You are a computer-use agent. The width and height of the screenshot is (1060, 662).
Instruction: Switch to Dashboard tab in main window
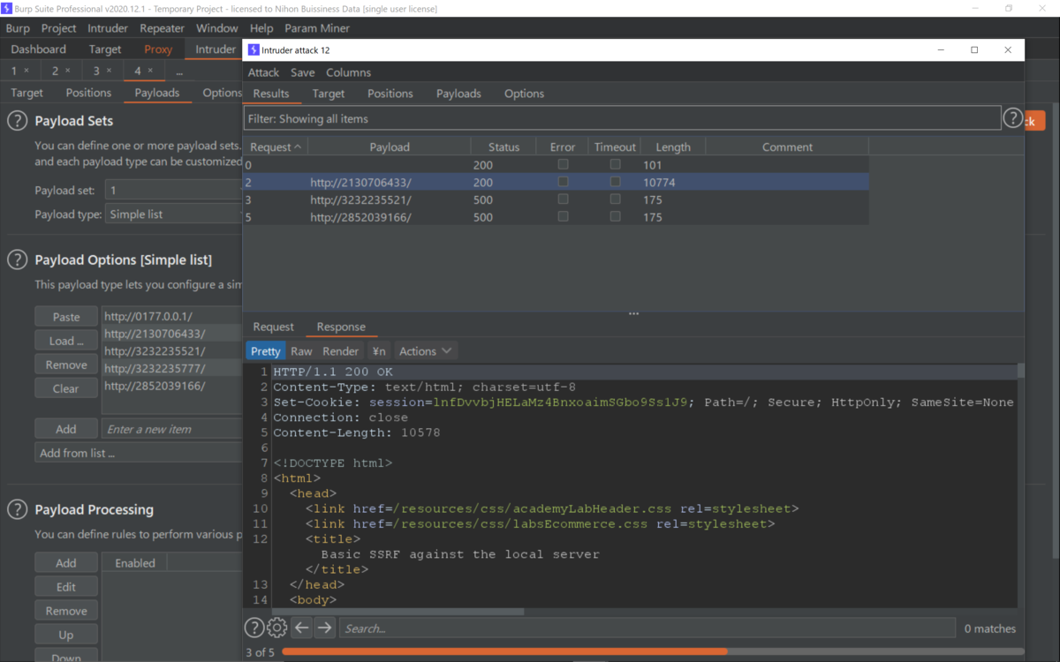[x=39, y=49]
